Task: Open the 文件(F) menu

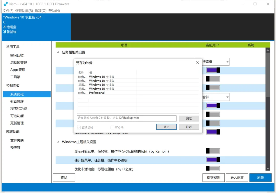Action: tap(8, 11)
